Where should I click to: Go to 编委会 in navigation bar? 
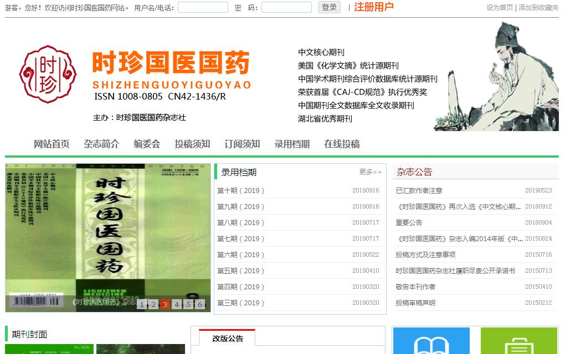point(147,144)
